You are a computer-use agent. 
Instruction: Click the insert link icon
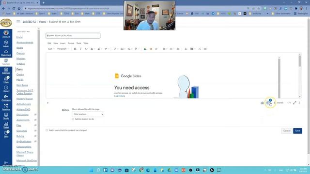coord(115,49)
